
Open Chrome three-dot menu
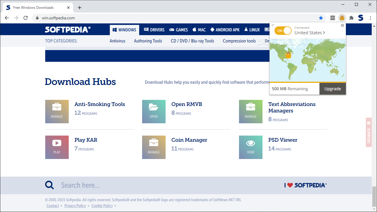click(x=370, y=18)
